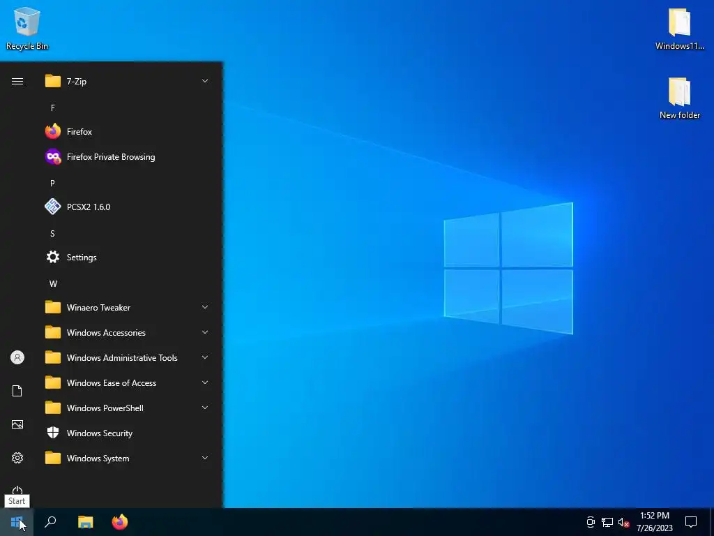Select New folder on the desktop

[679, 98]
